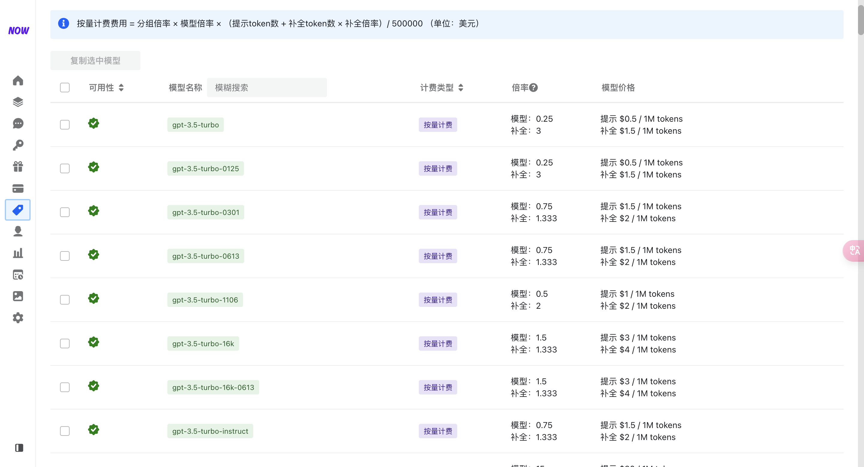Image resolution: width=864 pixels, height=467 pixels.
Task: Click availability badge for gpt-3.5-turbo-0613
Action: (x=94, y=254)
